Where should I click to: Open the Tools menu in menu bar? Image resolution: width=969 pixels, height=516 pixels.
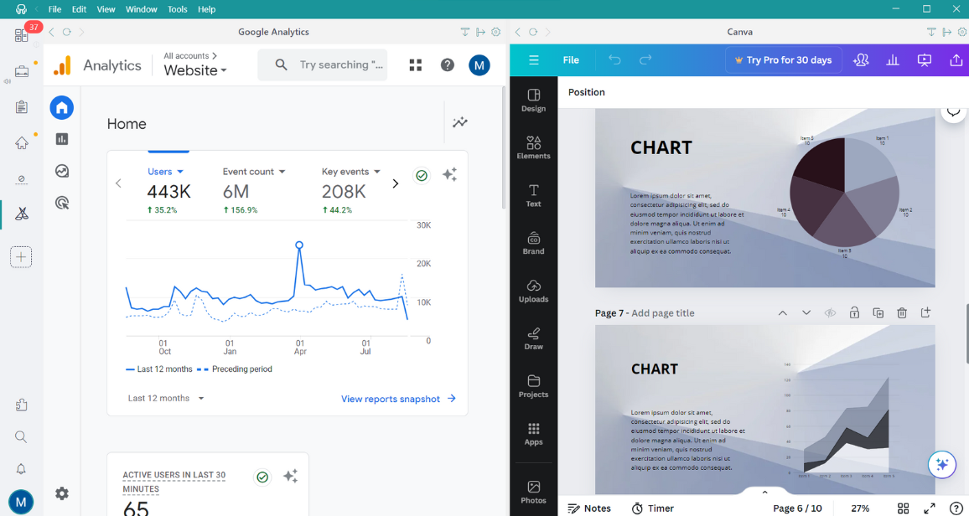(178, 9)
